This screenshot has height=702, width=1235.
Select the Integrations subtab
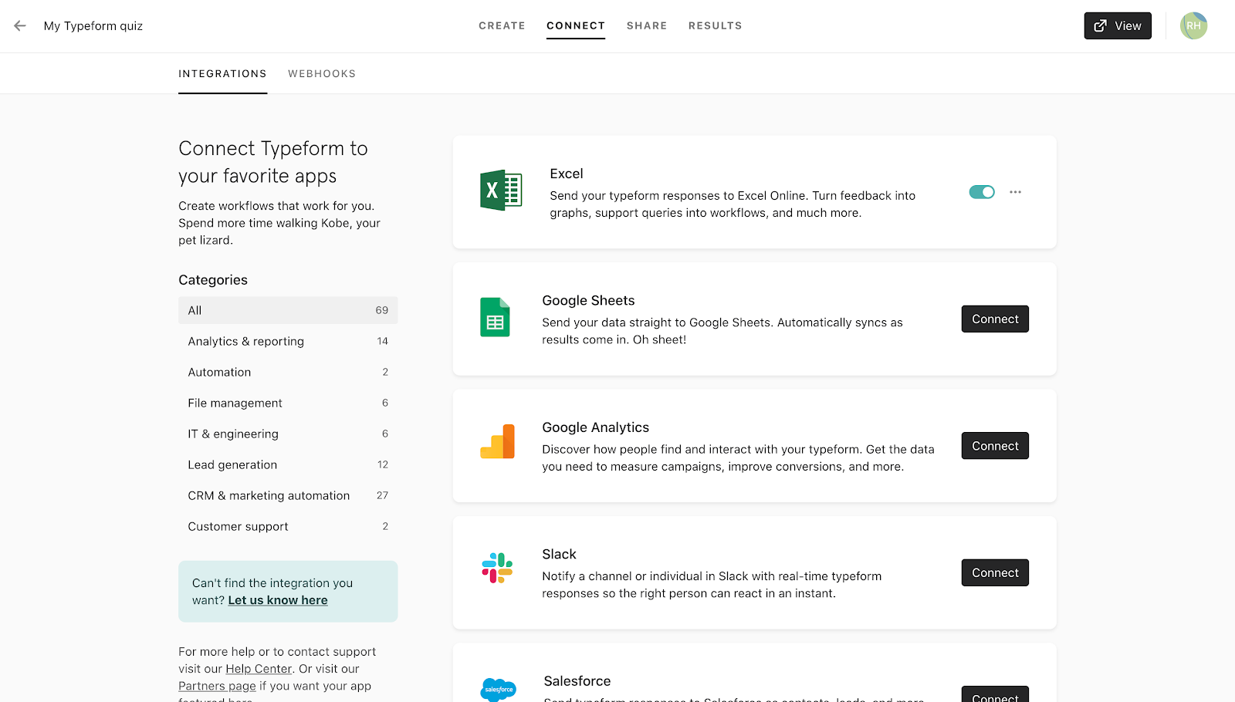[x=222, y=74]
